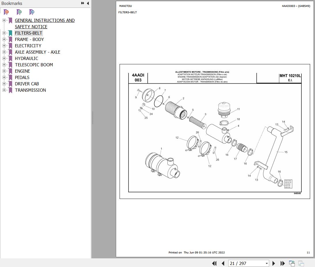Viewport: 315px width, 267px height.
Task: Click the FILTERS-BELT bookmark ribbon icon
Action: 10,33
